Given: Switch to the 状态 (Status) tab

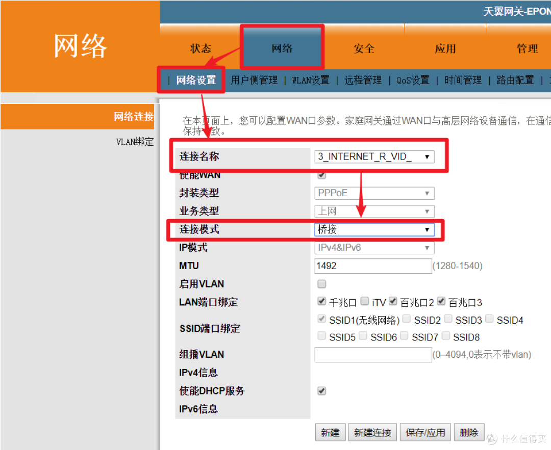Looking at the screenshot, I should pyautogui.click(x=201, y=48).
